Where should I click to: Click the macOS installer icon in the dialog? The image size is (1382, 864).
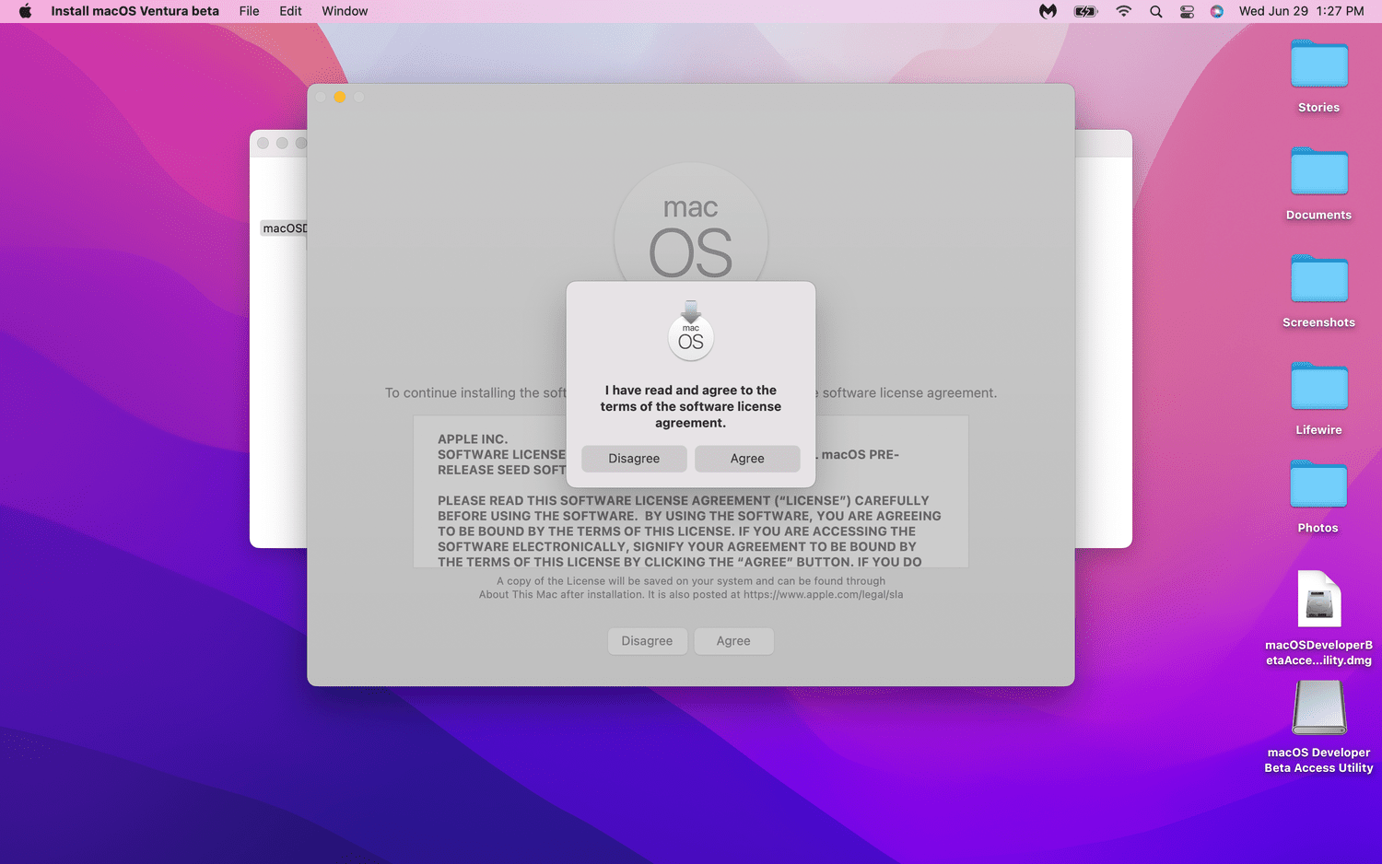pos(691,331)
